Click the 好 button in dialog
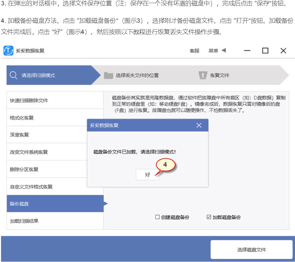Screen dimensions: 295x262 148,175
